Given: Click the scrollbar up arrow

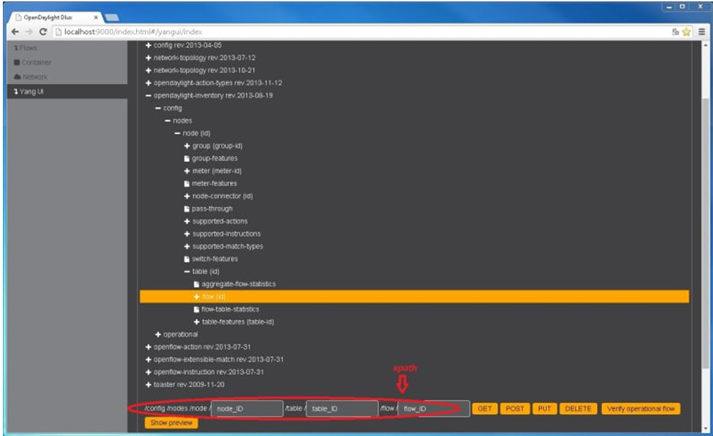Looking at the screenshot, I should (705, 45).
